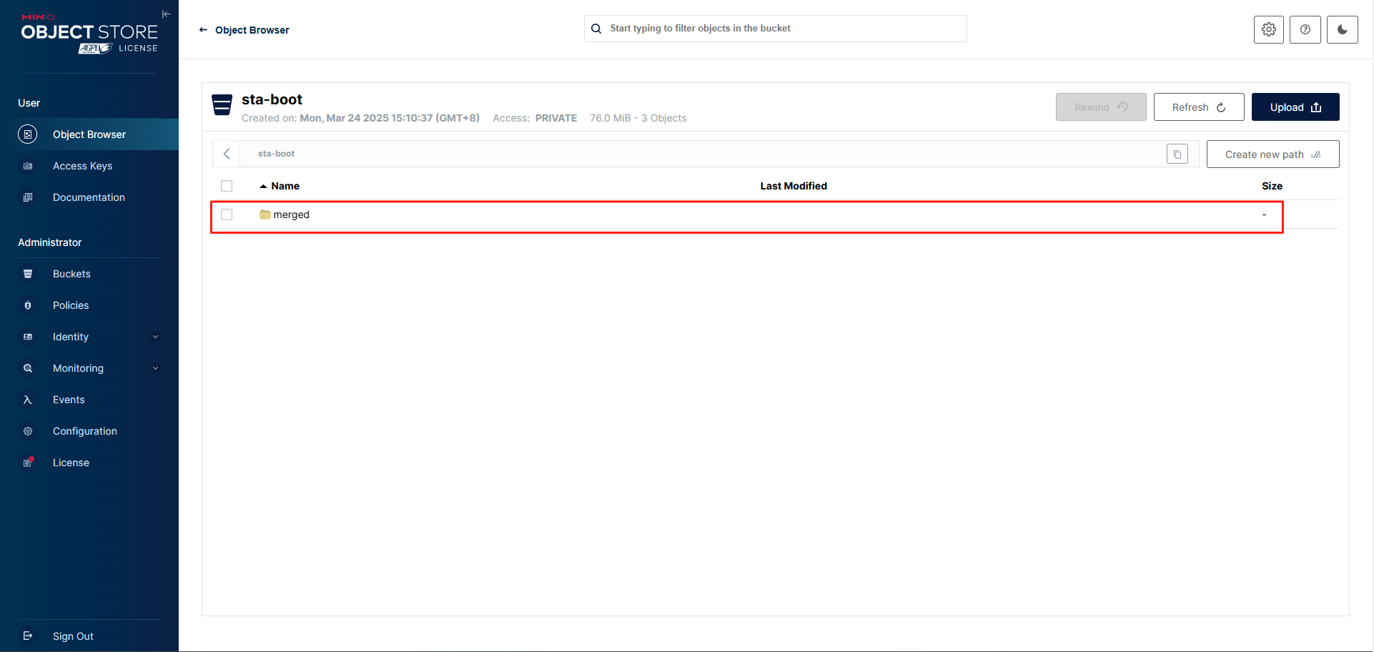
Task: Click the search magnifier icon
Action: [596, 29]
